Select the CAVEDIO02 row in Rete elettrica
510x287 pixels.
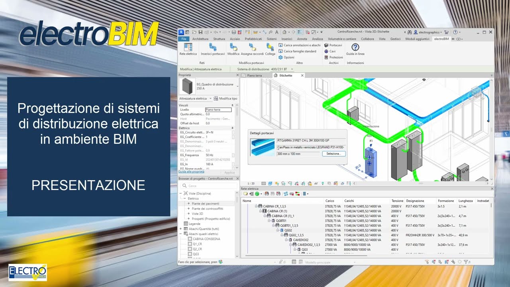coord(301,240)
